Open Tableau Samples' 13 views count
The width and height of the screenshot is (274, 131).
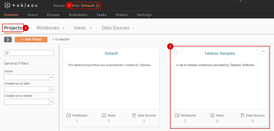[x=217, y=121]
